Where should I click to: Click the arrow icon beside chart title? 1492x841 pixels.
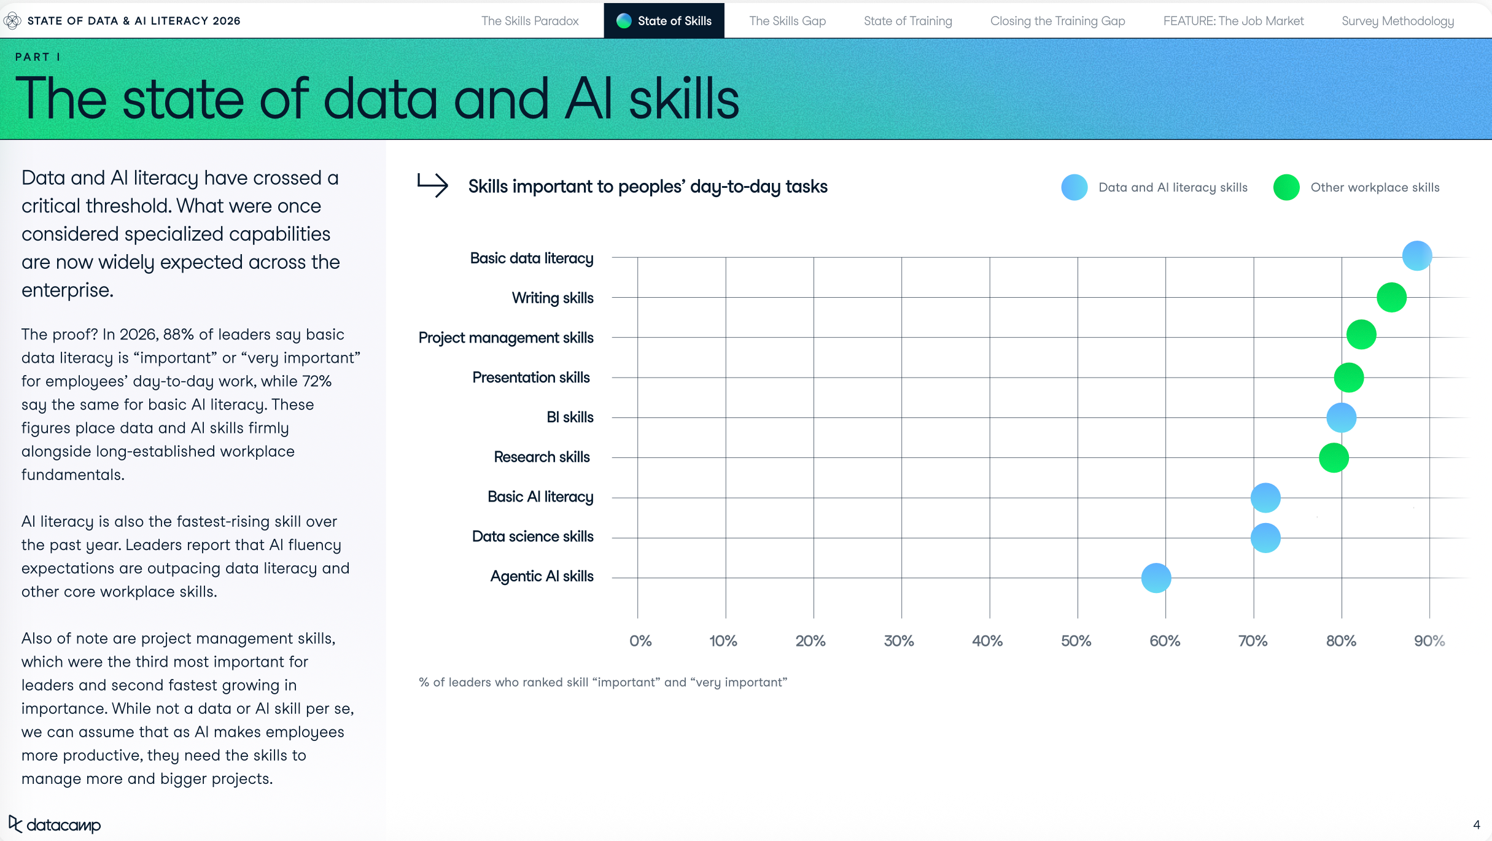pyautogui.click(x=433, y=185)
